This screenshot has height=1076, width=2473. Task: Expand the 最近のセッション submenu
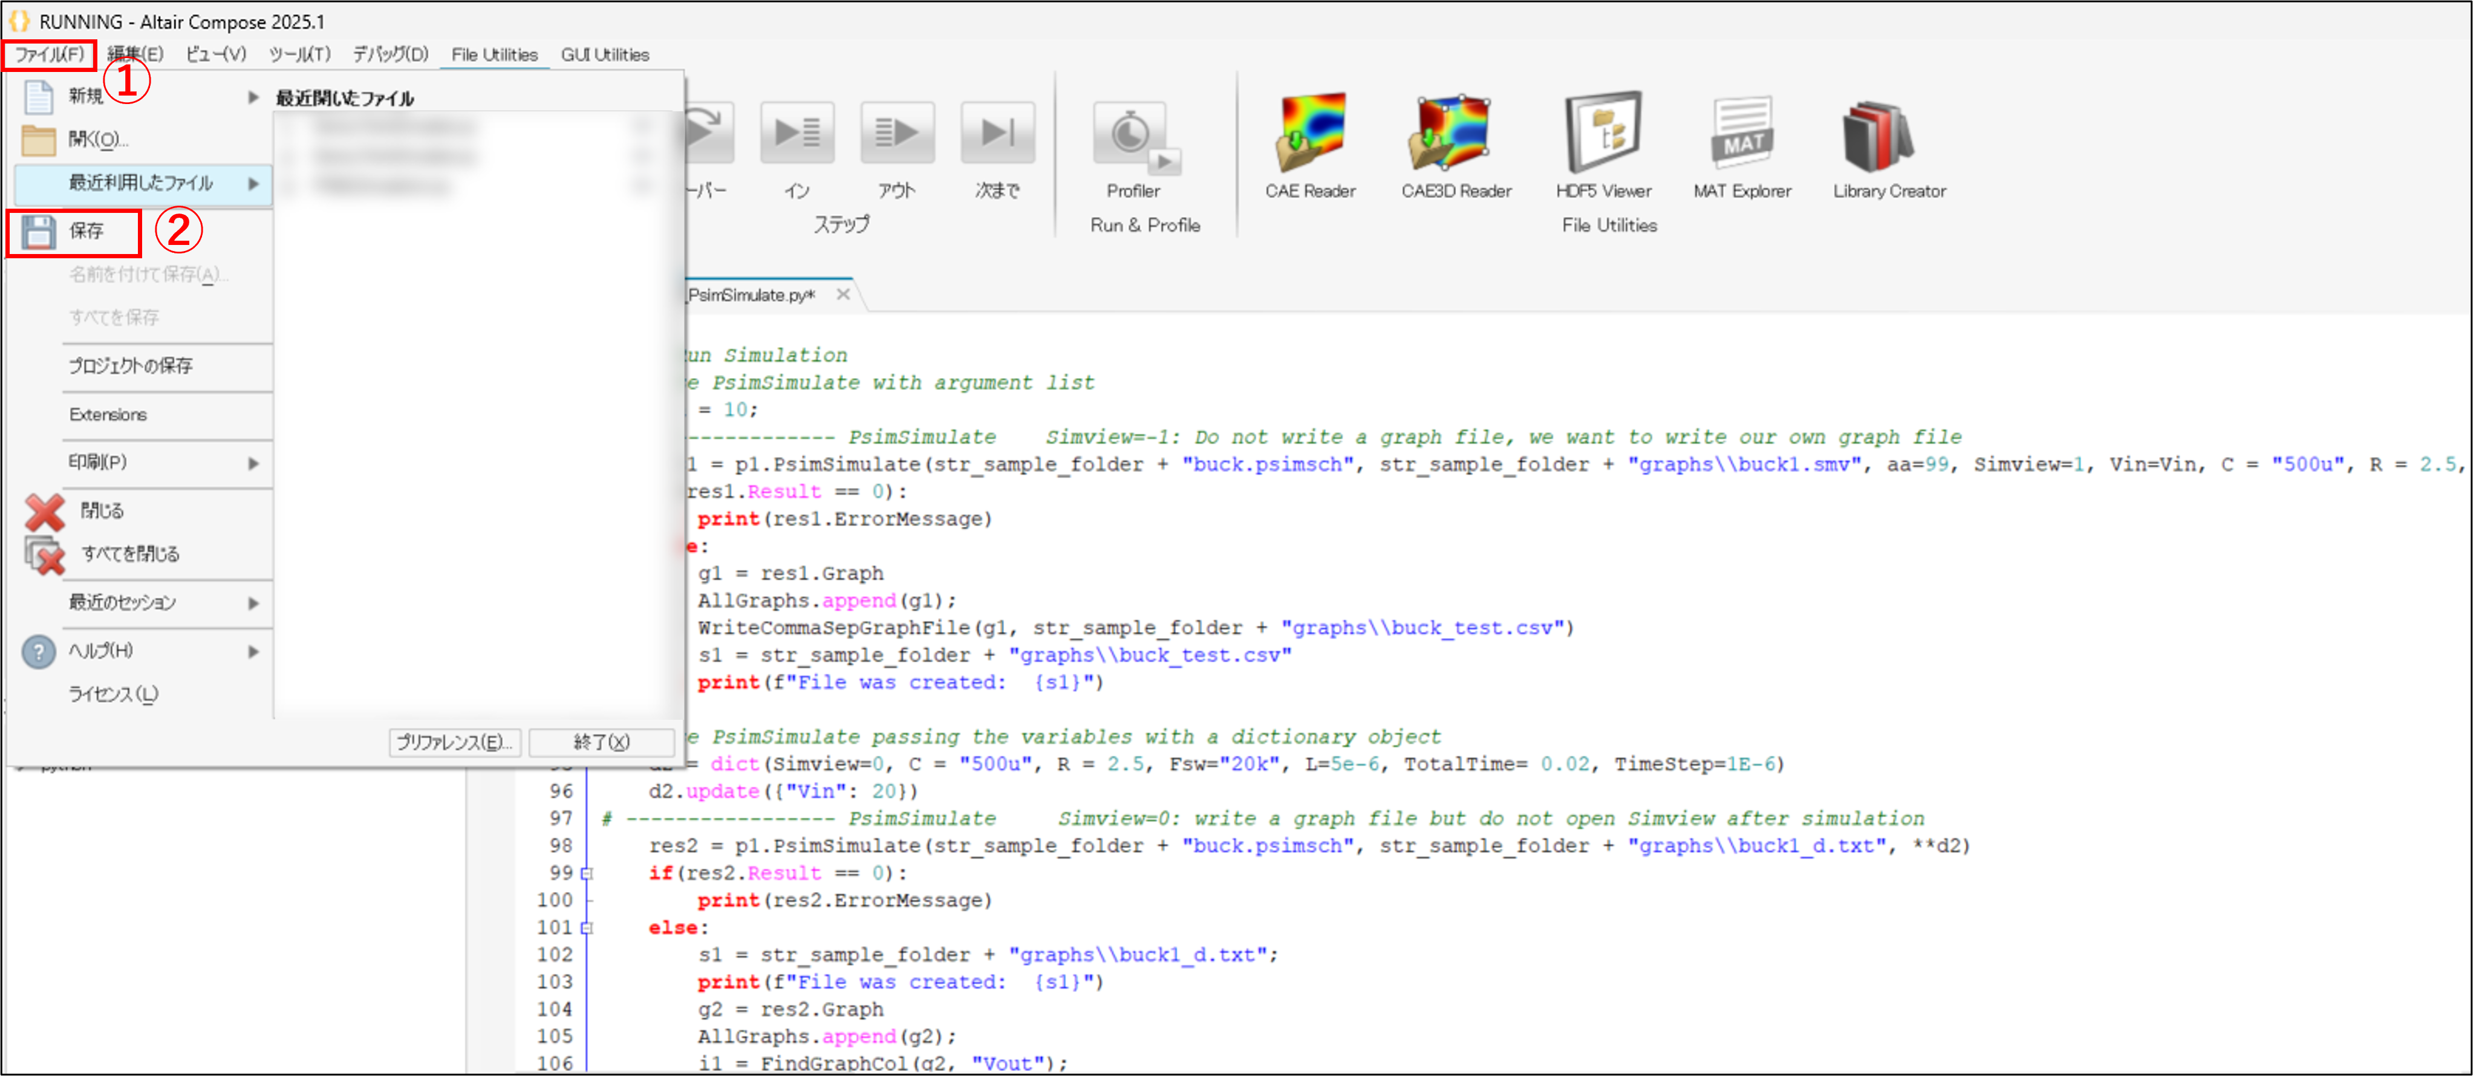(x=252, y=603)
